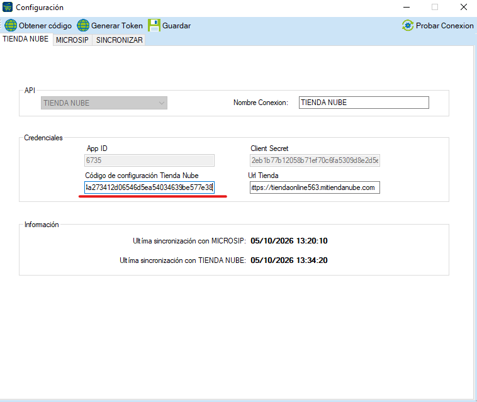Click 'Ultima sincronización con TIENDA NUBE:' label
Screen dimensions: 477x402
(x=182, y=260)
